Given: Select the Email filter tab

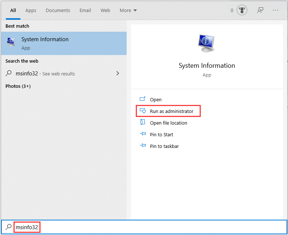Looking at the screenshot, I should [x=85, y=10].
